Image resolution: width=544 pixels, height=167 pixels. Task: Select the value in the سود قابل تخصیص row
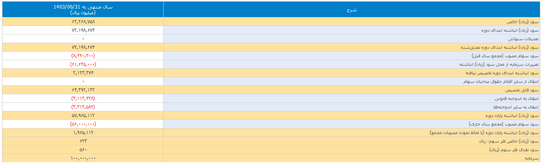click(83, 90)
